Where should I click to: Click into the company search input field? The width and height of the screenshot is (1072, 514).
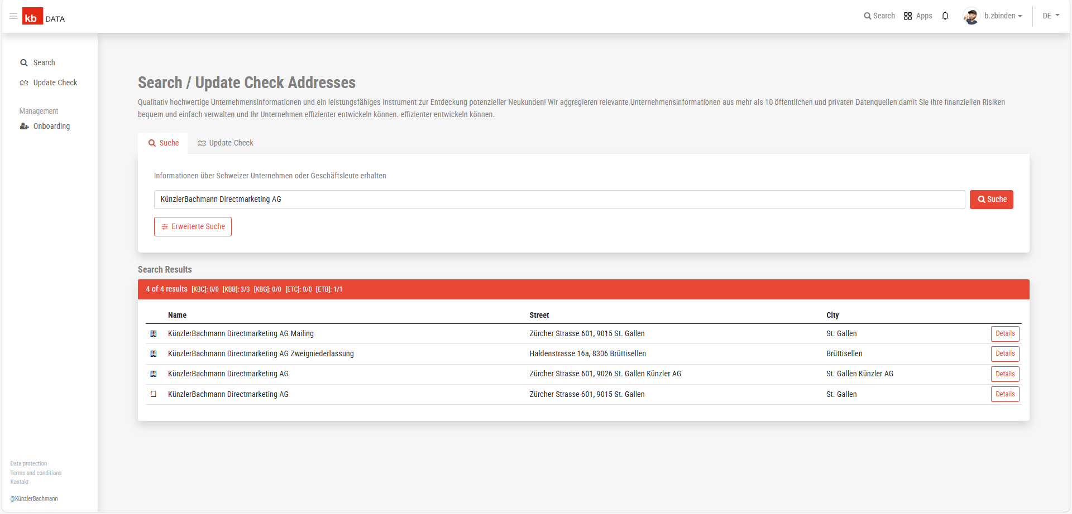pos(559,200)
